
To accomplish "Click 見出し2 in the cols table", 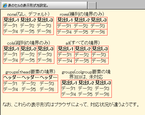I will tap(29, 49).
